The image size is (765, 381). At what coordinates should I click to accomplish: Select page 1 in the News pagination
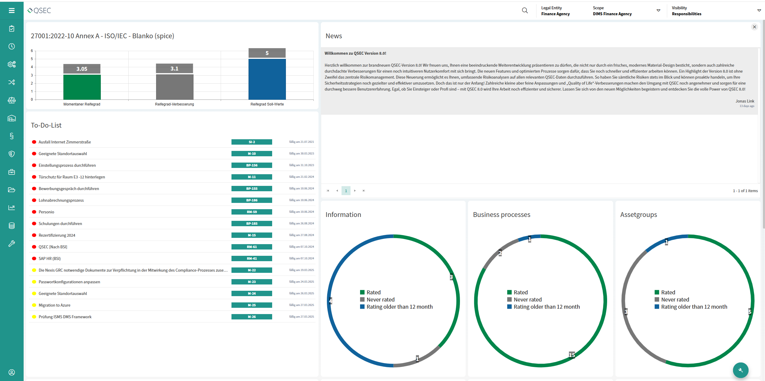[346, 190]
